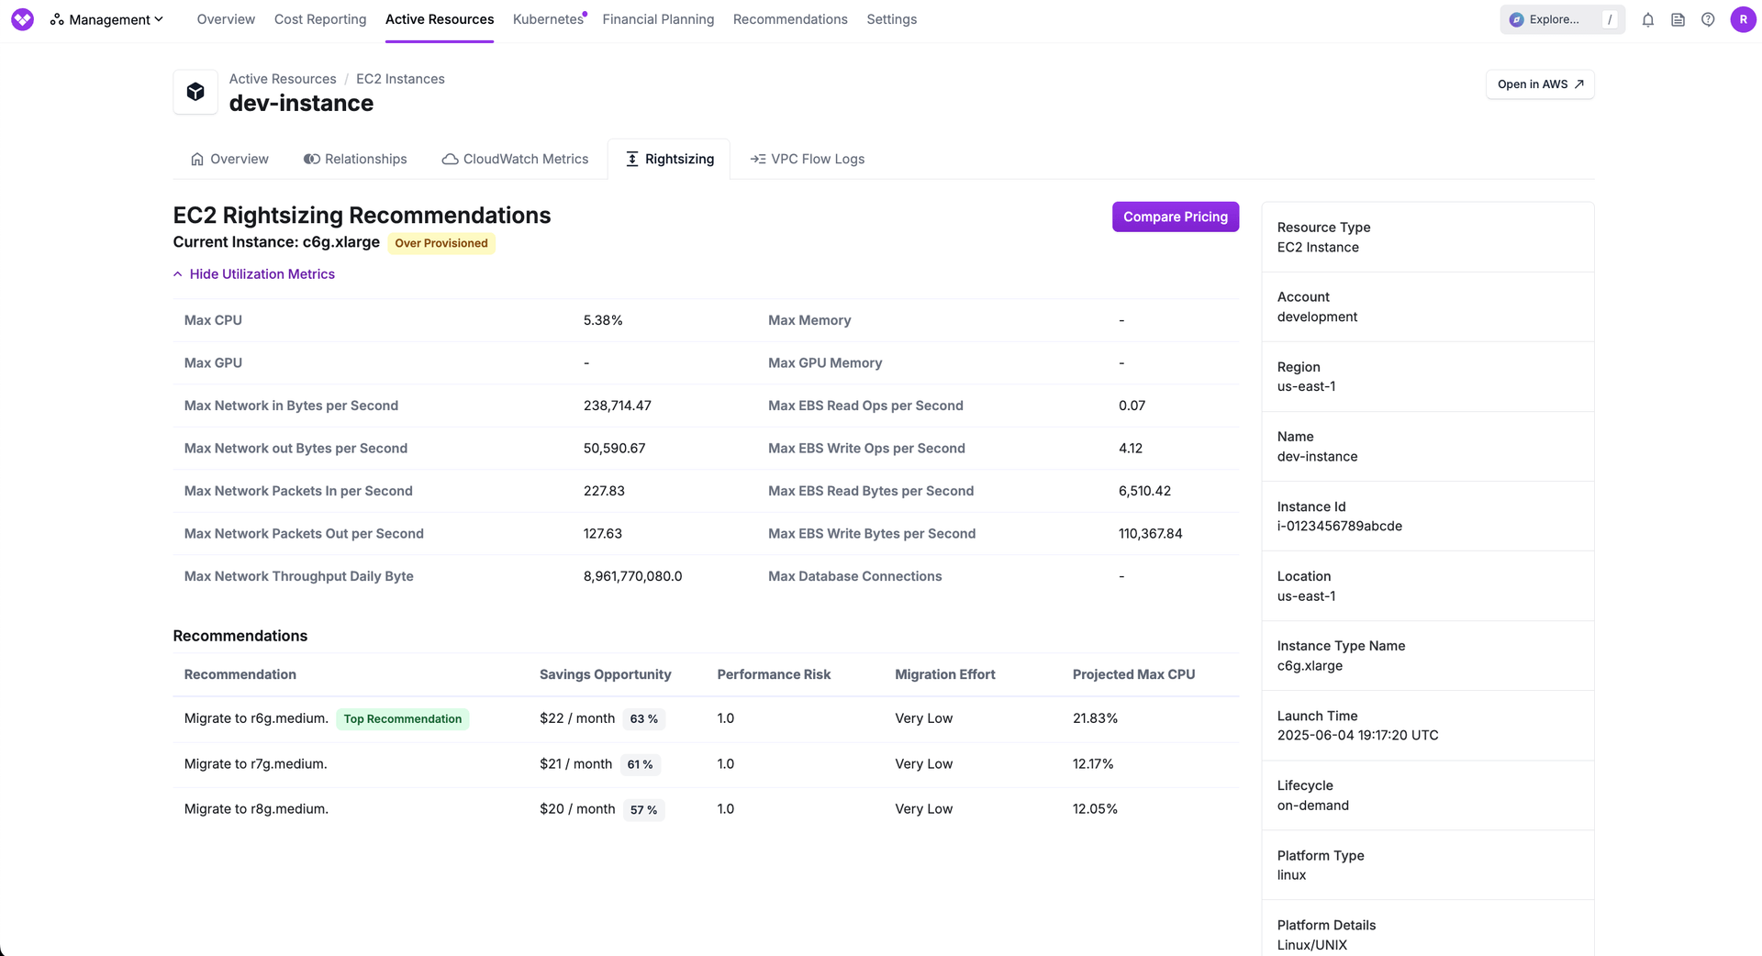Click the help question mark icon
Screen dimensions: 1762x956
[x=1707, y=19]
